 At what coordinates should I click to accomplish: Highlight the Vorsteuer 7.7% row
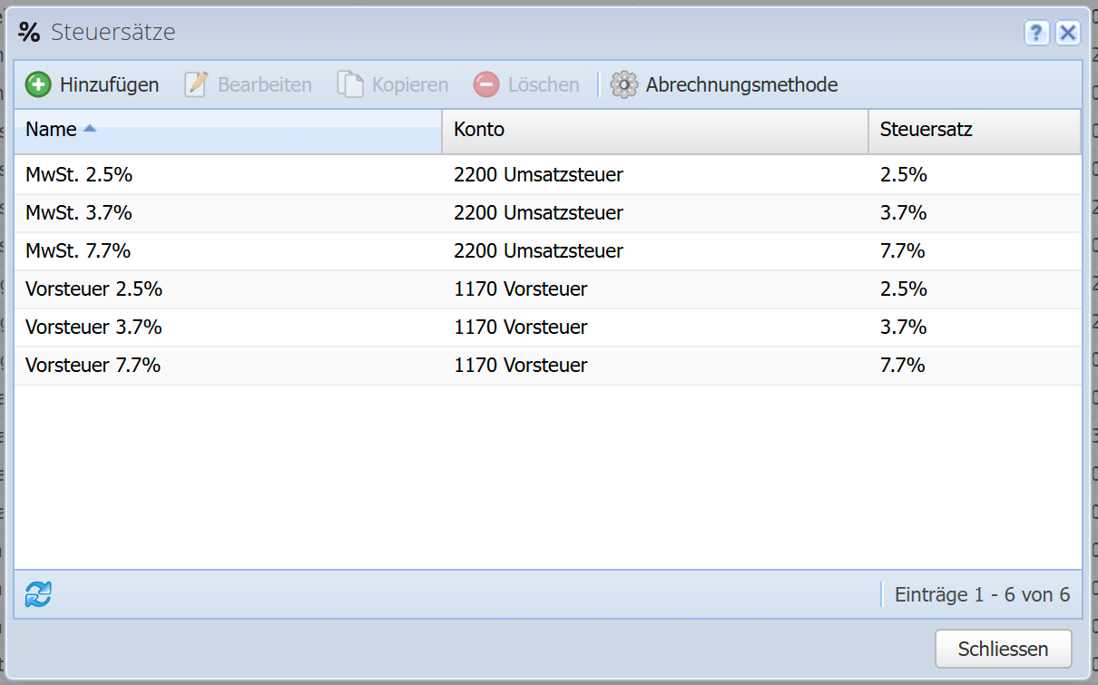coord(93,366)
